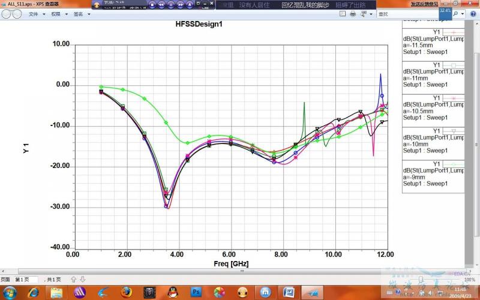This screenshot has width=480, height=300.
Task: Click the 发送反馈意见 feedback link
Action: click(x=424, y=4)
